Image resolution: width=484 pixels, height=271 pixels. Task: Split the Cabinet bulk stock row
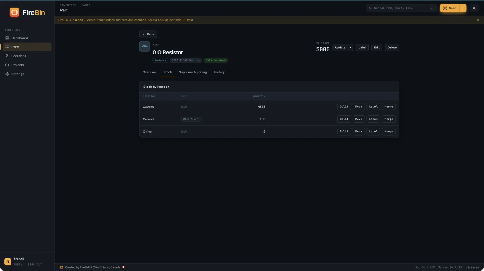point(344,106)
